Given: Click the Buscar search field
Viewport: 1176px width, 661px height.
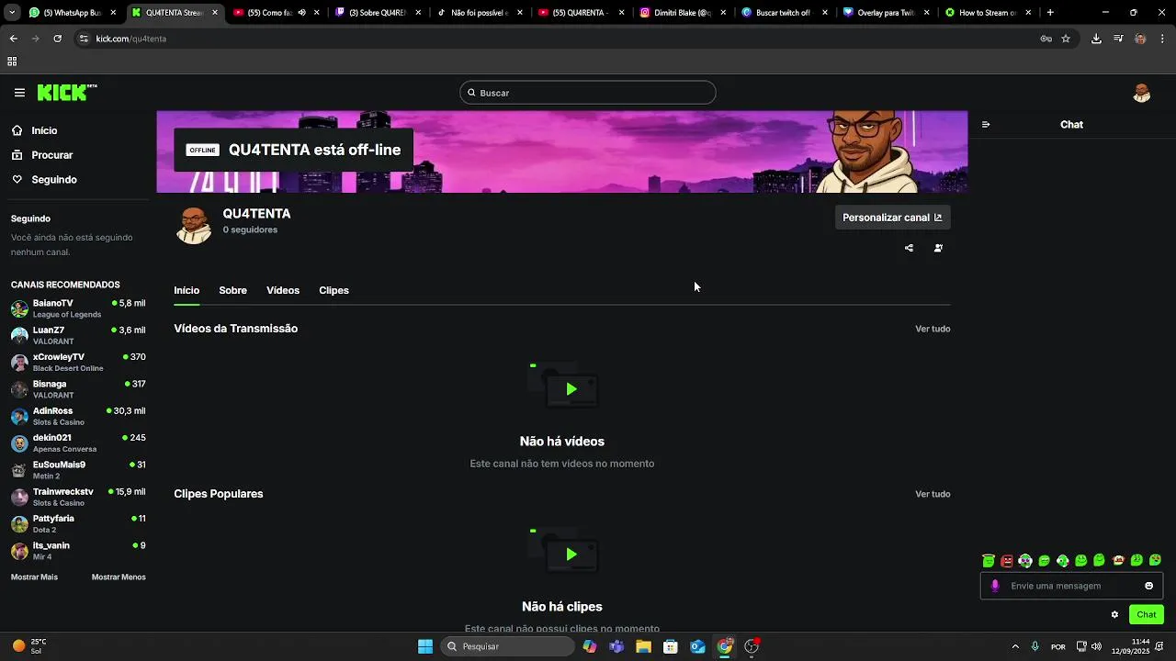Looking at the screenshot, I should tap(588, 93).
